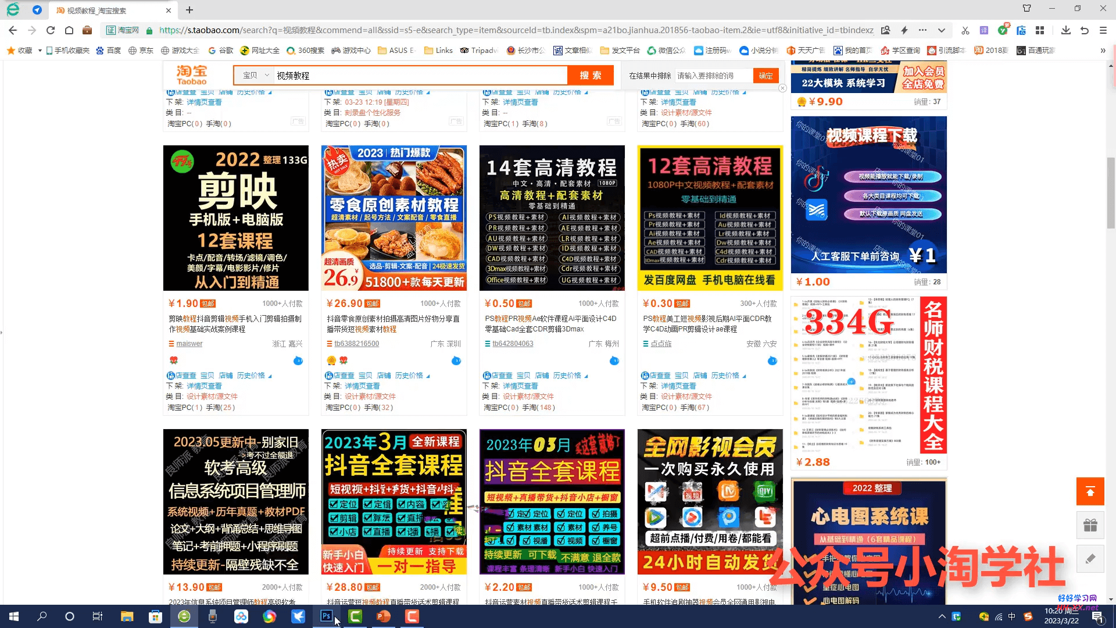The width and height of the screenshot is (1116, 628).
Task: Expand 历史价格 for the 点点謎 listing
Action: click(728, 376)
